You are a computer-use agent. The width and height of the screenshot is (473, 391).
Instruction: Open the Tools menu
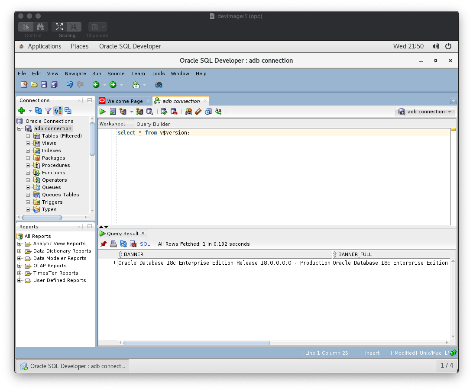[158, 74]
